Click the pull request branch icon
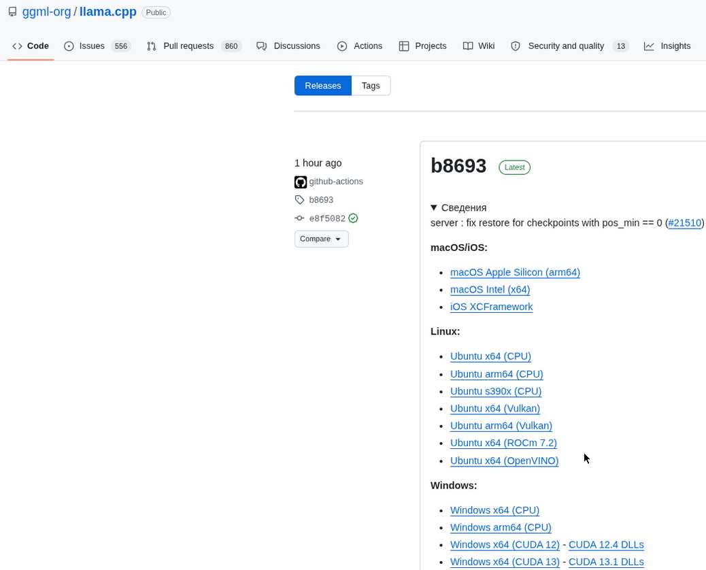The height and width of the screenshot is (570, 706). pyautogui.click(x=152, y=46)
